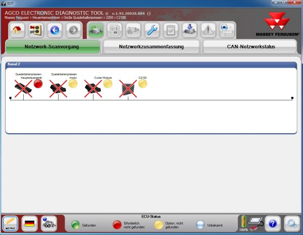The width and height of the screenshot is (303, 235).
Task: Open the engine components toolbar icon
Action: 133,30
